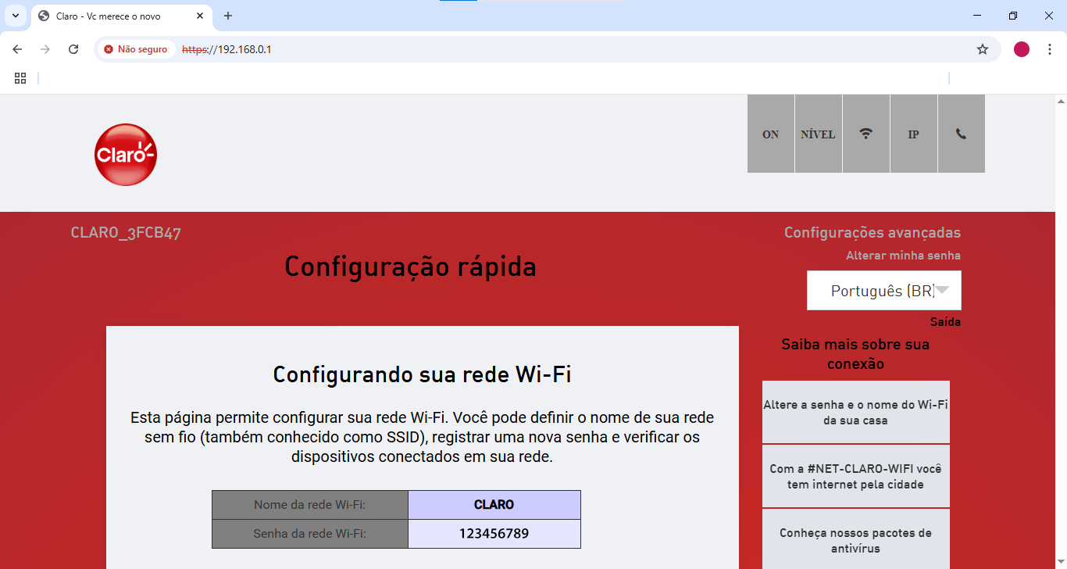Select the CLARO_3FCB47 network name text
Image resolution: width=1067 pixels, height=569 pixels.
point(126,233)
